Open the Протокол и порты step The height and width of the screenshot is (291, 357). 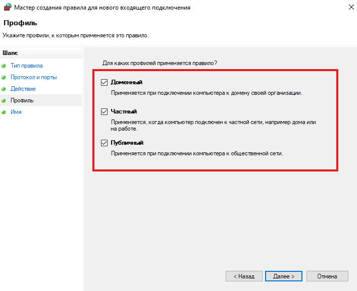coord(33,77)
